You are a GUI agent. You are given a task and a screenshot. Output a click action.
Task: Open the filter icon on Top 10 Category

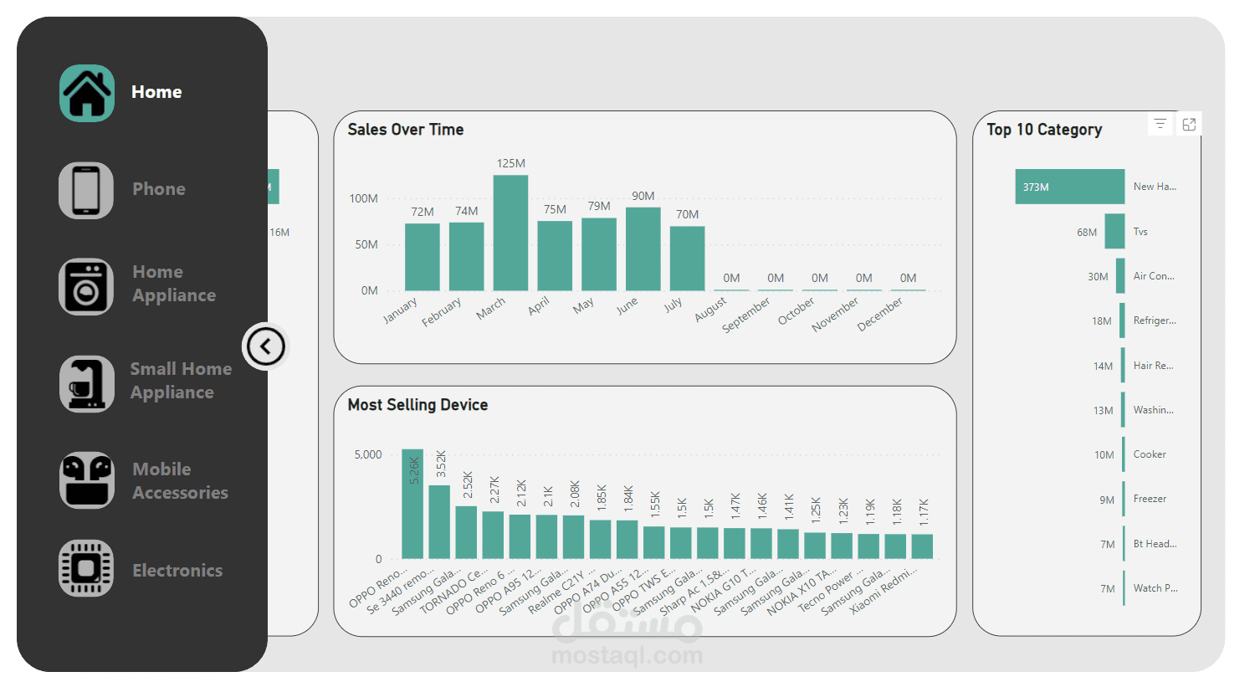(1160, 124)
